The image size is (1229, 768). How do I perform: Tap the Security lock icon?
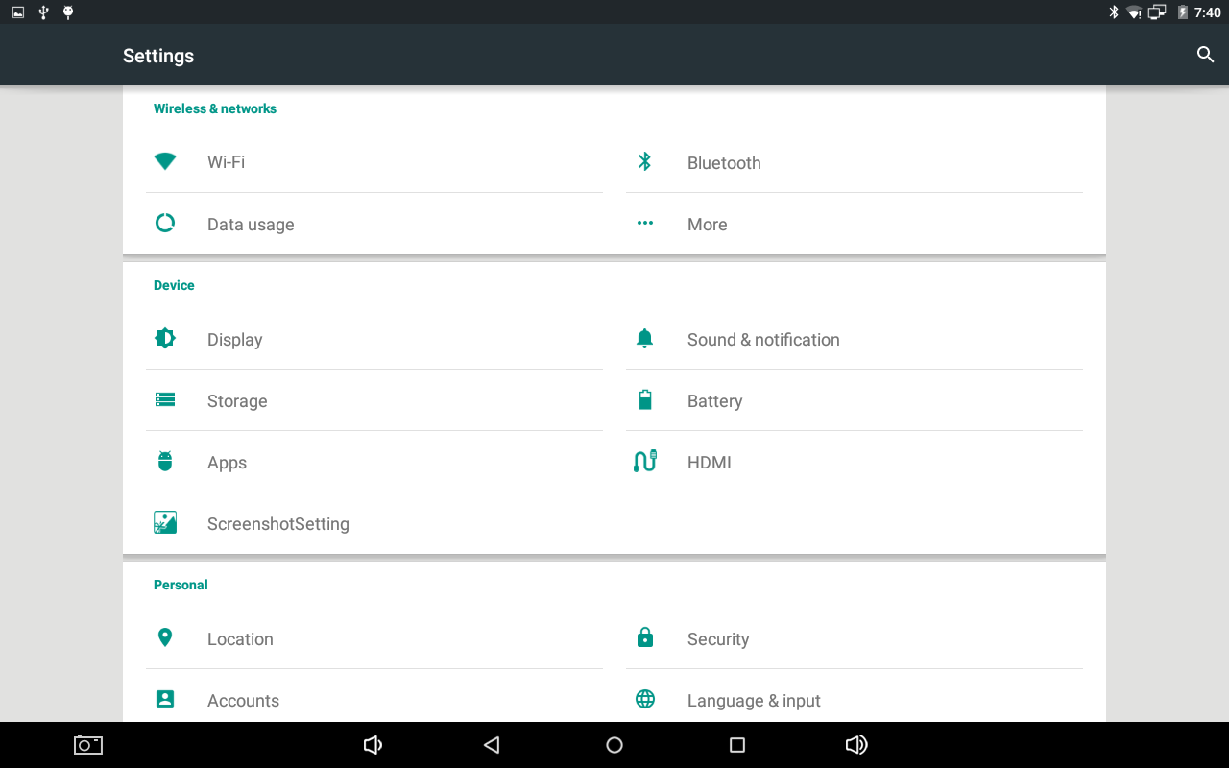click(x=645, y=638)
